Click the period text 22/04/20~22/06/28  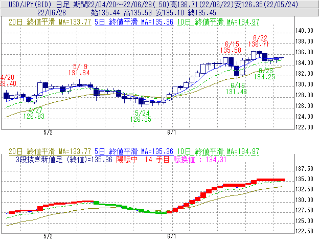(x=120, y=4)
